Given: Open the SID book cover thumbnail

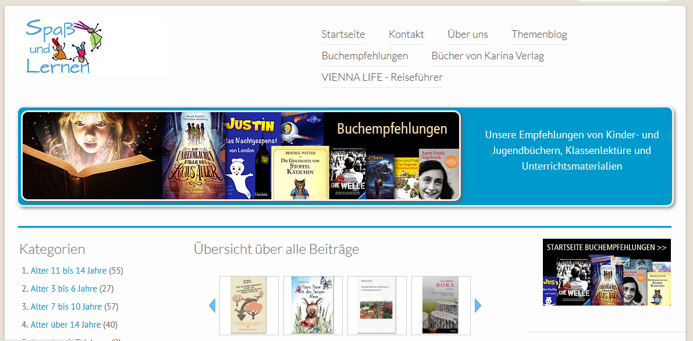Looking at the screenshot, I should pos(249,305).
